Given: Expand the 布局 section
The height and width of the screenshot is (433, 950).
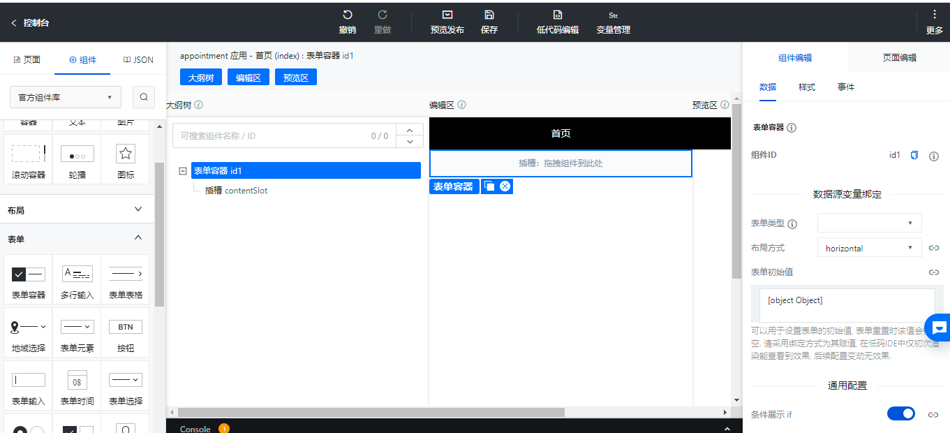Looking at the screenshot, I should pos(75,210).
